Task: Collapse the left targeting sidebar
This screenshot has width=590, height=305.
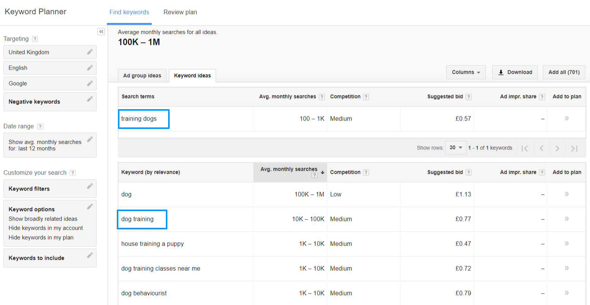Action: tap(101, 32)
